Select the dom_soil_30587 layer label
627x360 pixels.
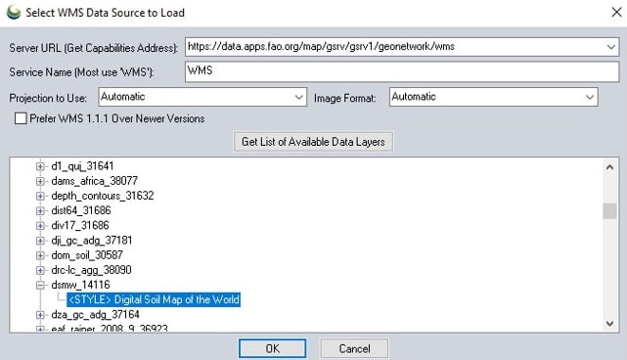point(87,254)
